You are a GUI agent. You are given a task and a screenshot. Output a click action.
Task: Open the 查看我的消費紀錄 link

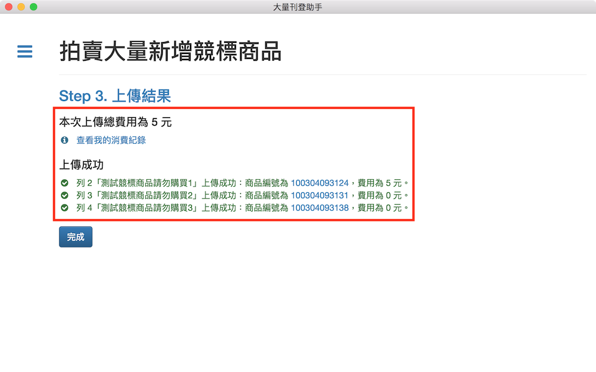pos(111,140)
